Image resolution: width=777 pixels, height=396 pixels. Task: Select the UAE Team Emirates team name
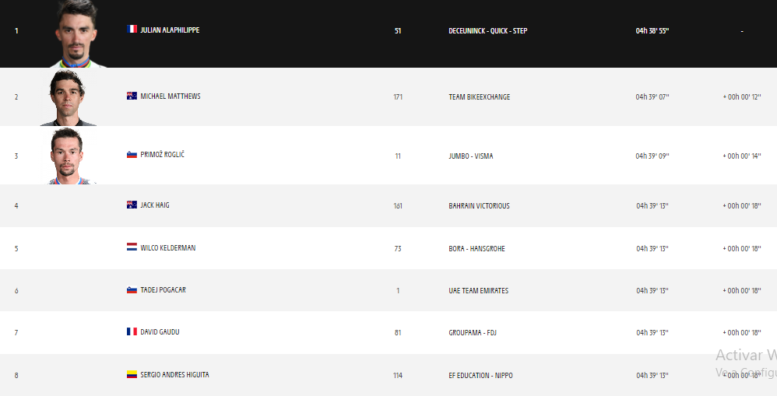[478, 290]
